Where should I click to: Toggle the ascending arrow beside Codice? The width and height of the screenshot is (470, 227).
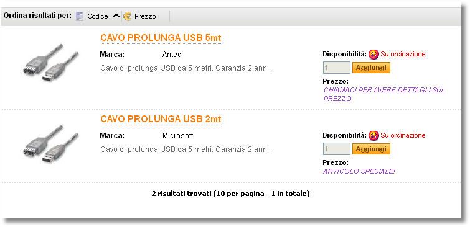[x=116, y=16]
